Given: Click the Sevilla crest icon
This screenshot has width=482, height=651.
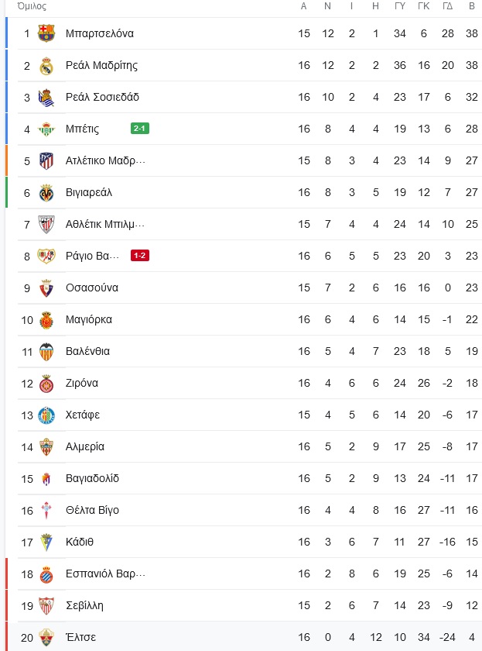Looking at the screenshot, I should pyautogui.click(x=46, y=606).
